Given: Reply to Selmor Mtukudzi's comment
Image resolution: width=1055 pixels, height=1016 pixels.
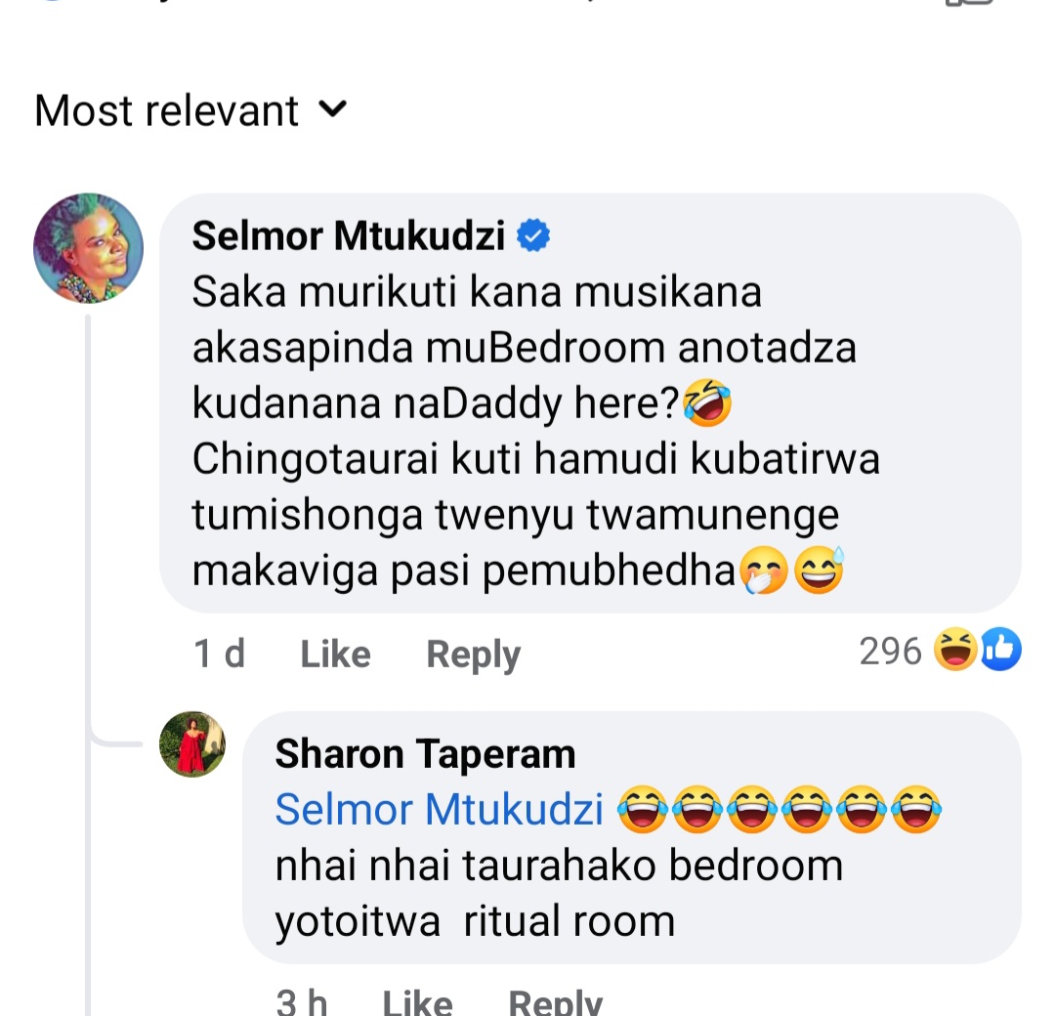Looking at the screenshot, I should point(474,655).
